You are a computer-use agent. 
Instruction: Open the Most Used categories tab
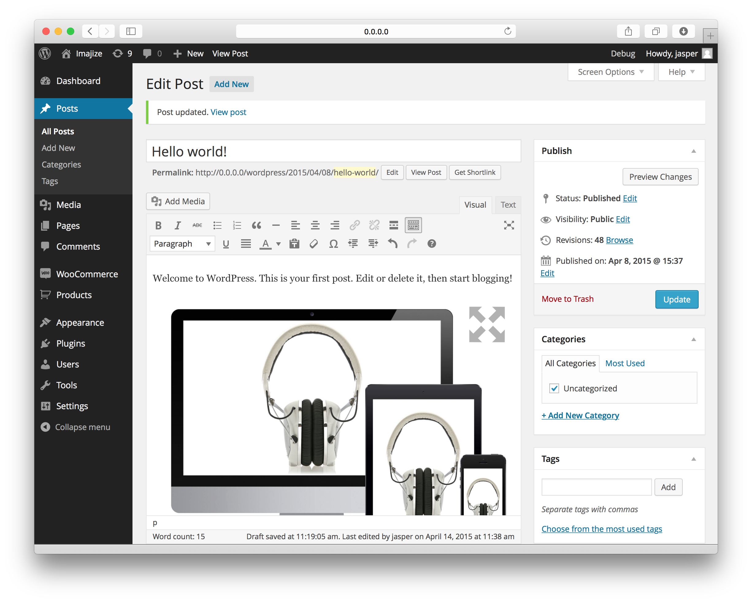[x=625, y=363]
